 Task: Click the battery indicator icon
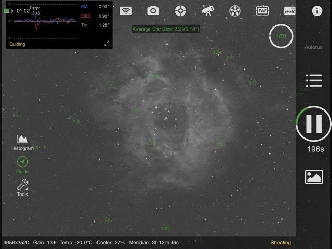point(8,11)
